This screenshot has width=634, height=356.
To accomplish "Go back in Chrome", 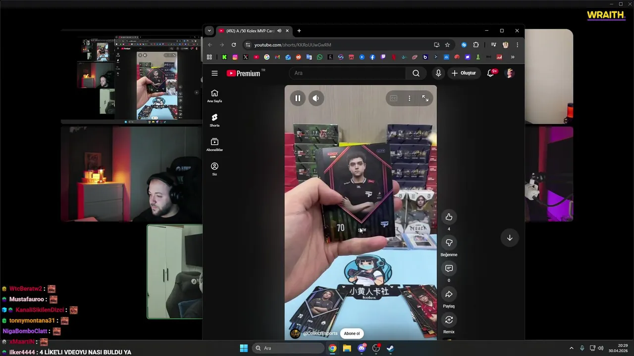I will (x=210, y=44).
